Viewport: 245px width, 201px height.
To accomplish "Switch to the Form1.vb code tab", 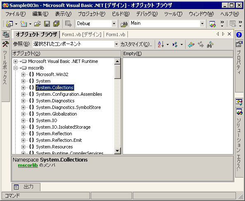I will coord(115,35).
